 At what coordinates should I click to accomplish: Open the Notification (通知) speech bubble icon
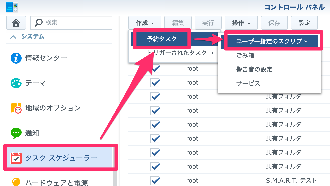pos(16,133)
